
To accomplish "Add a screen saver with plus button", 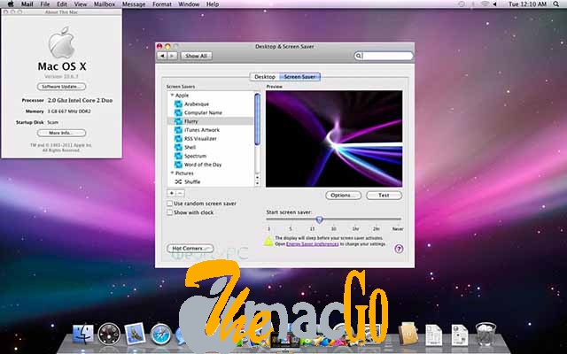I will (171, 194).
